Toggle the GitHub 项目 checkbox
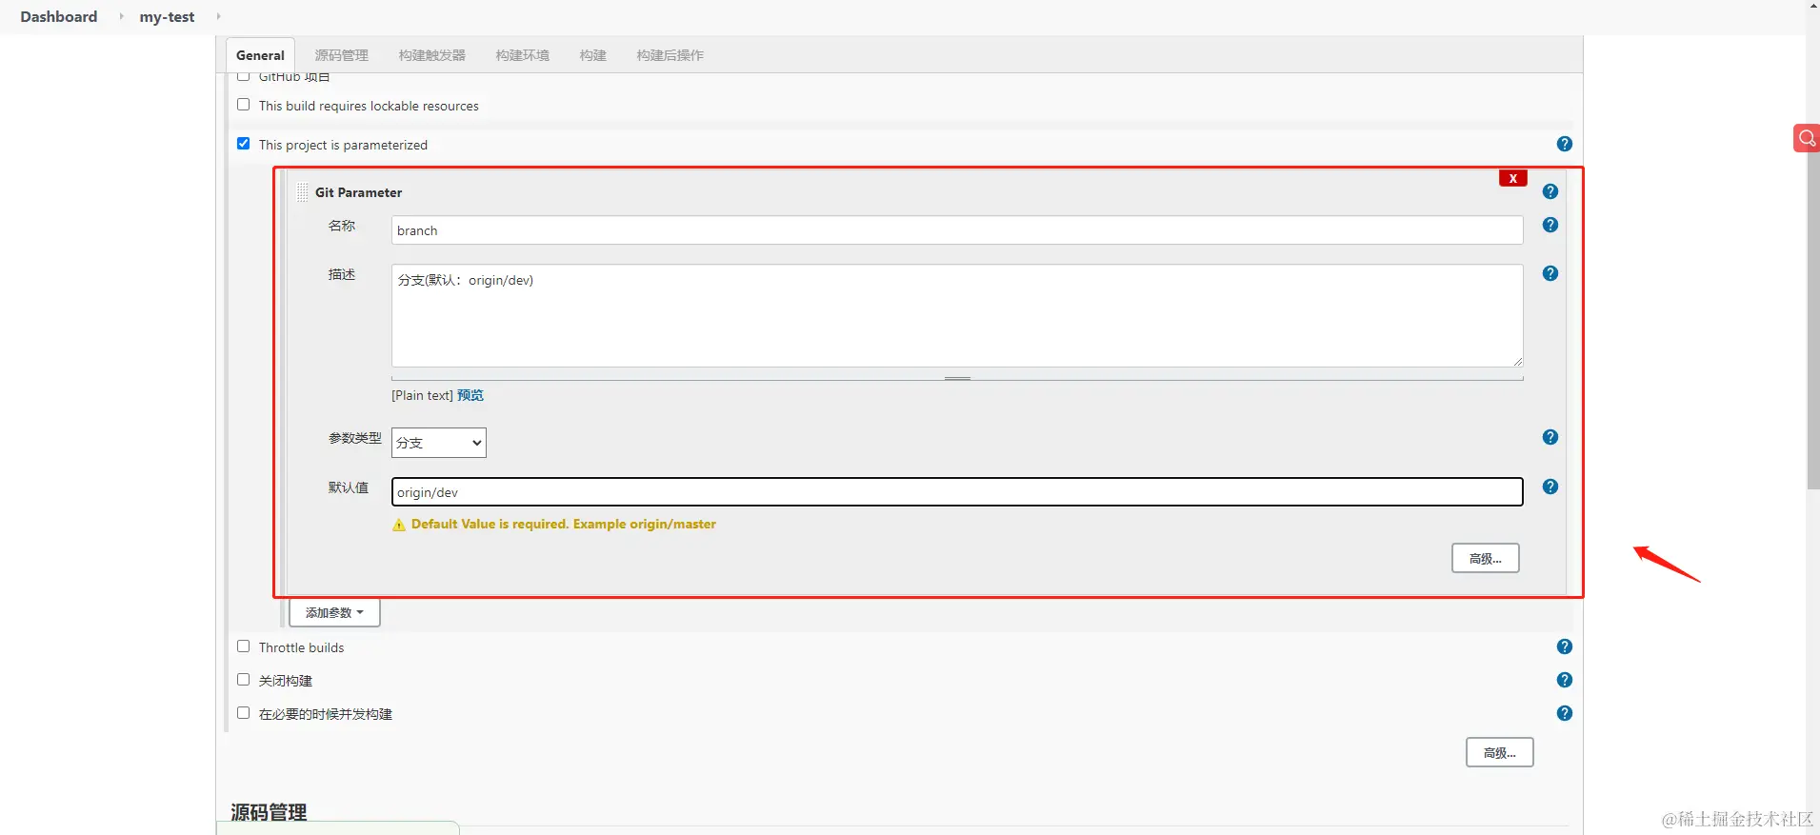This screenshot has width=1820, height=835. click(244, 75)
